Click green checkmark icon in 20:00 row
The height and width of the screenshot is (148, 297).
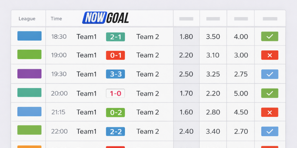(x=270, y=93)
